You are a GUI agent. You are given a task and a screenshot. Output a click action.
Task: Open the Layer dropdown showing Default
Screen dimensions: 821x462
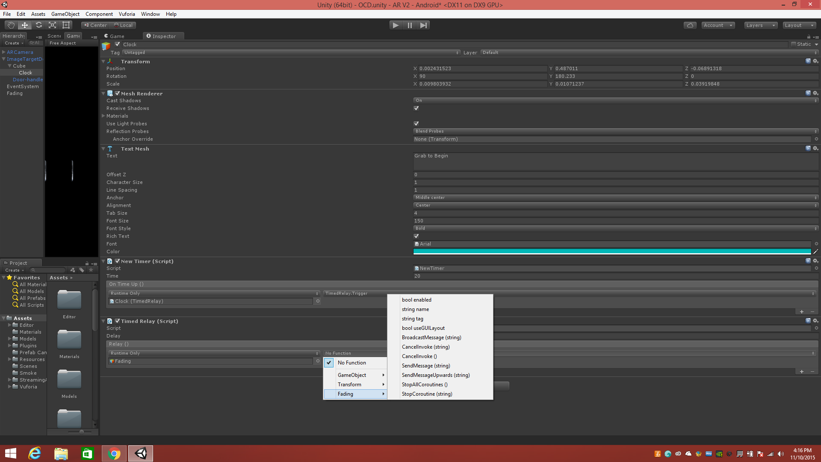[650, 53]
